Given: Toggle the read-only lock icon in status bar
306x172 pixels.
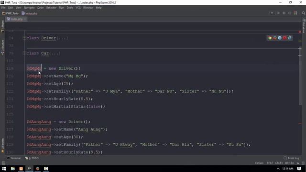Looking at the screenshot, I should [x=298, y=163].
